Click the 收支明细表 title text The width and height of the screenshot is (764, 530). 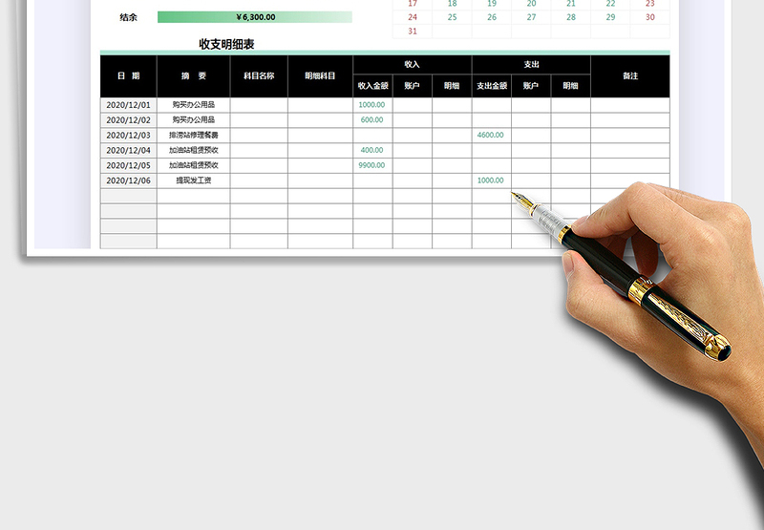click(226, 44)
